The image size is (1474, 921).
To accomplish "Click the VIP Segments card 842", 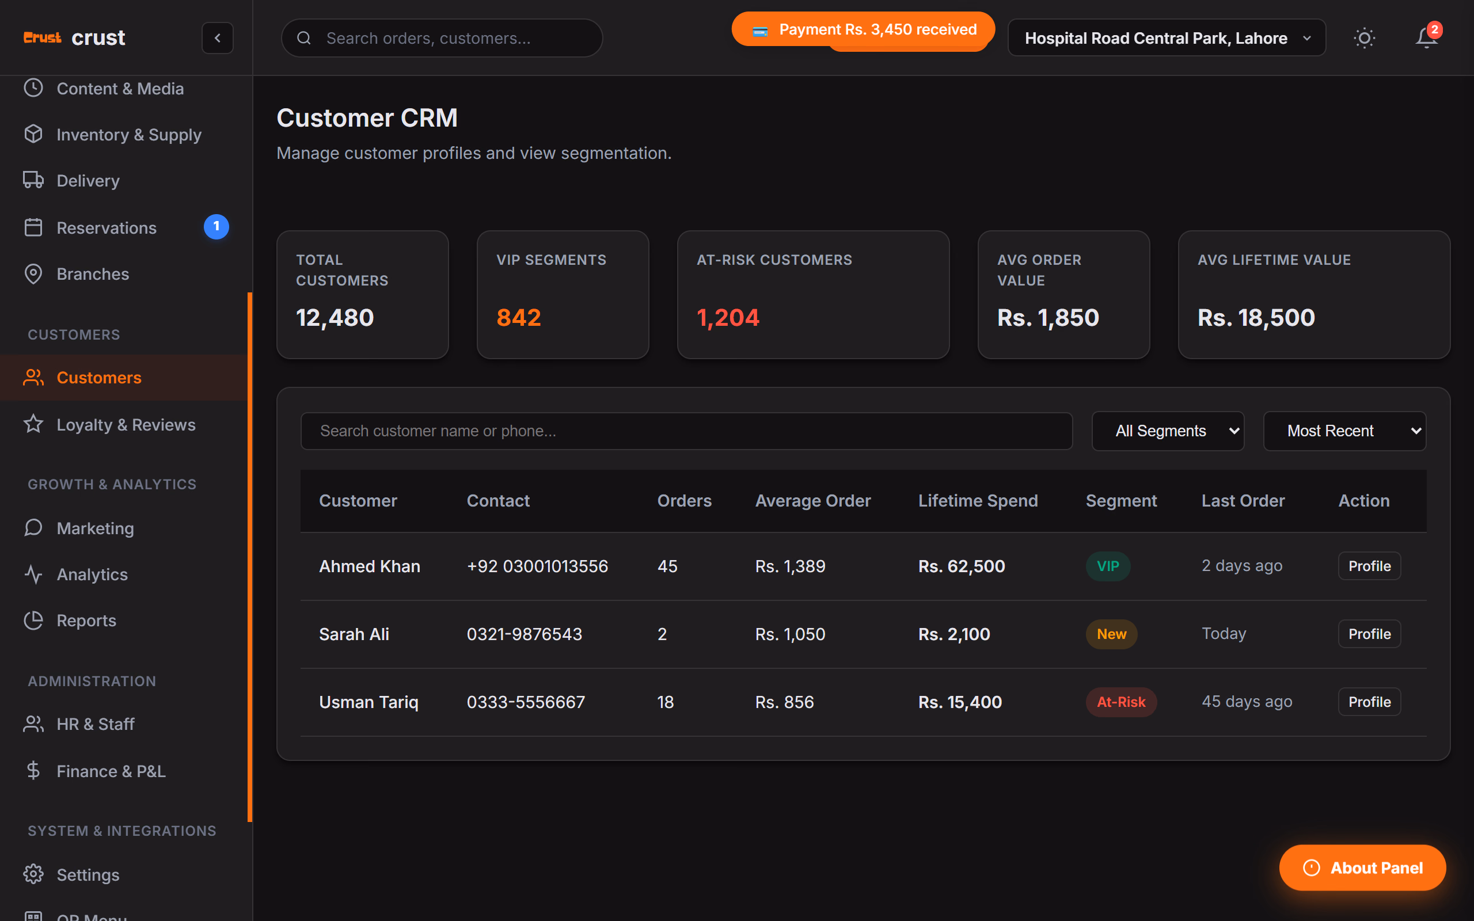I will point(563,295).
